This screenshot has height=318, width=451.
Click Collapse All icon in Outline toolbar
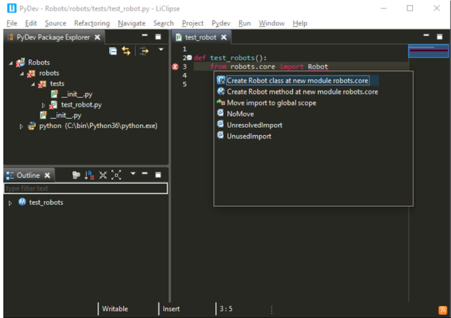[103, 175]
